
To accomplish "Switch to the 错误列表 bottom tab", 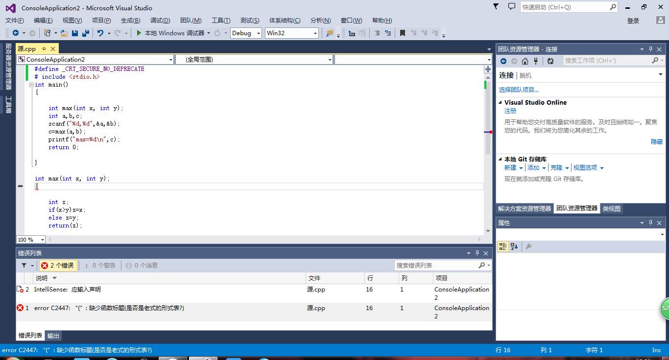I will tap(30, 336).
